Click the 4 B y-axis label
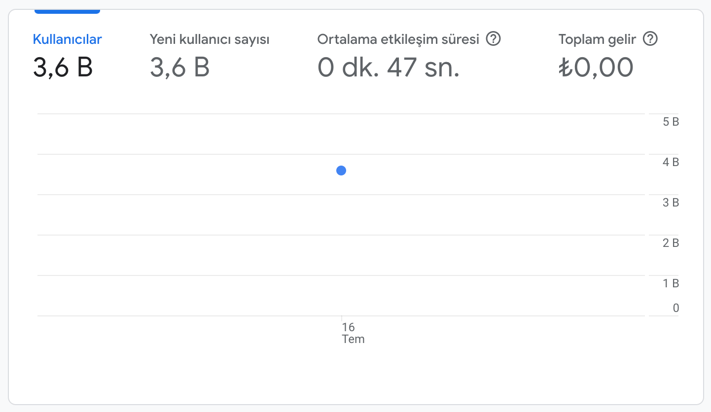 [x=671, y=162]
